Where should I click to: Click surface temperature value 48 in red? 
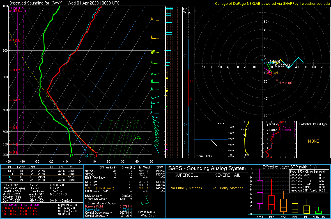pyautogui.click(x=96, y=156)
